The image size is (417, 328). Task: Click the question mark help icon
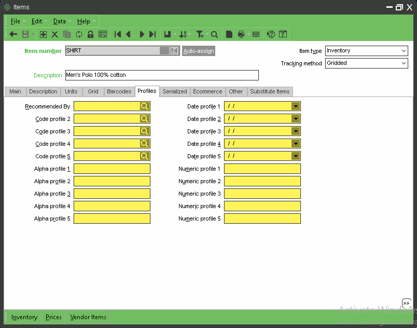tap(283, 34)
